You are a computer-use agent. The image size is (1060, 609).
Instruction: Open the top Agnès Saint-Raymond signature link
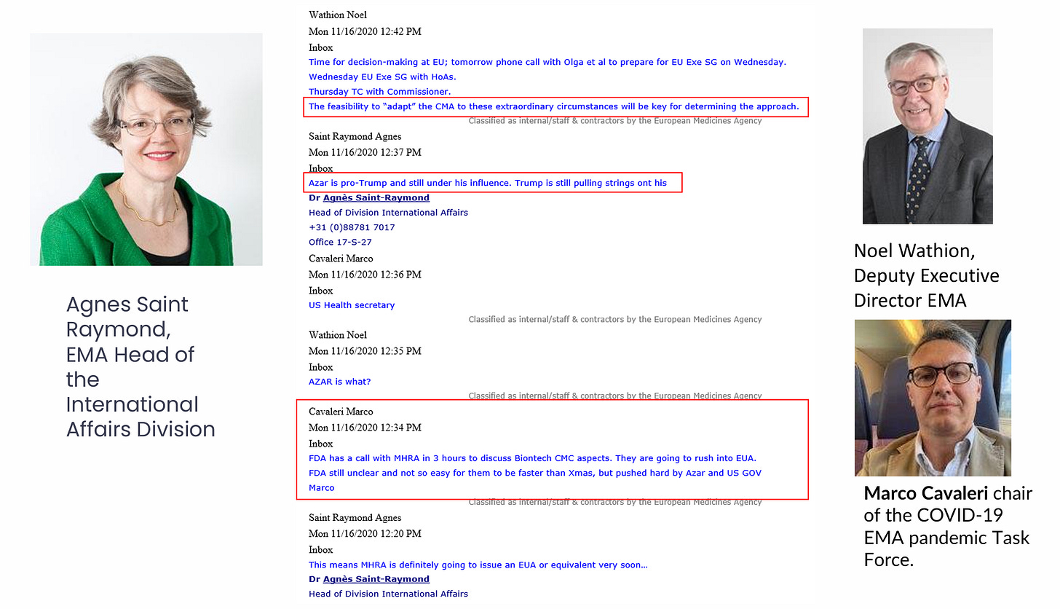[376, 197]
